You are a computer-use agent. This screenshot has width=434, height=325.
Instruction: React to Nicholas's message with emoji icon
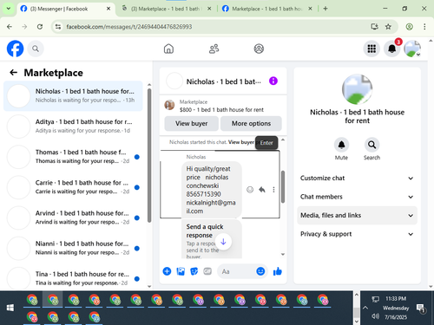(250, 190)
